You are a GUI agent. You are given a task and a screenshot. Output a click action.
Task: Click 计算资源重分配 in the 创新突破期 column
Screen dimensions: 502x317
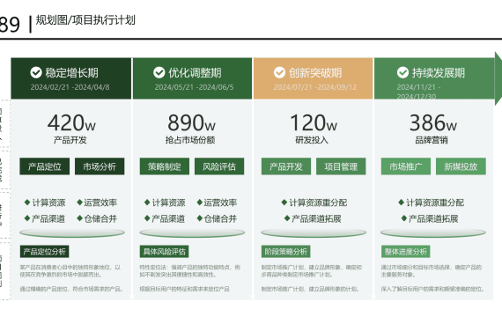coord(314,203)
